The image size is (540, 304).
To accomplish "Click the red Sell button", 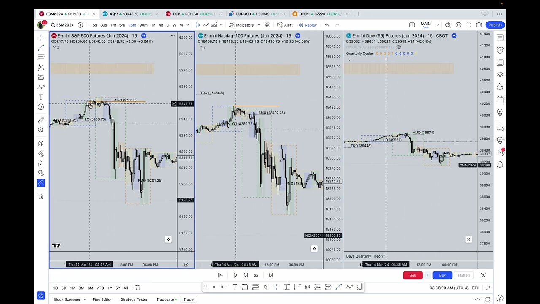I will [x=413, y=275].
